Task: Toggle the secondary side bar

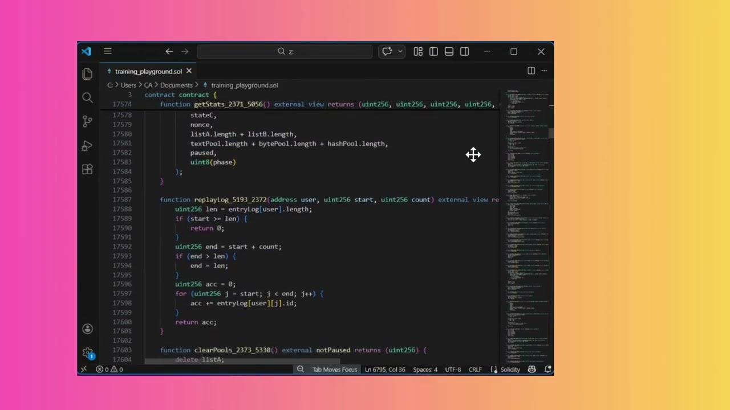Action: click(x=465, y=51)
